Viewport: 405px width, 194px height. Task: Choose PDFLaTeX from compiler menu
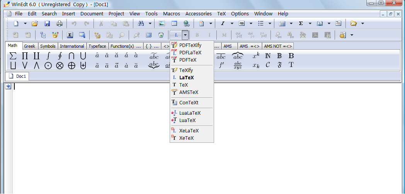tap(192, 52)
